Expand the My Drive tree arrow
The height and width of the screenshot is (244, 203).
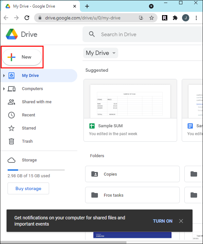click(x=4, y=76)
